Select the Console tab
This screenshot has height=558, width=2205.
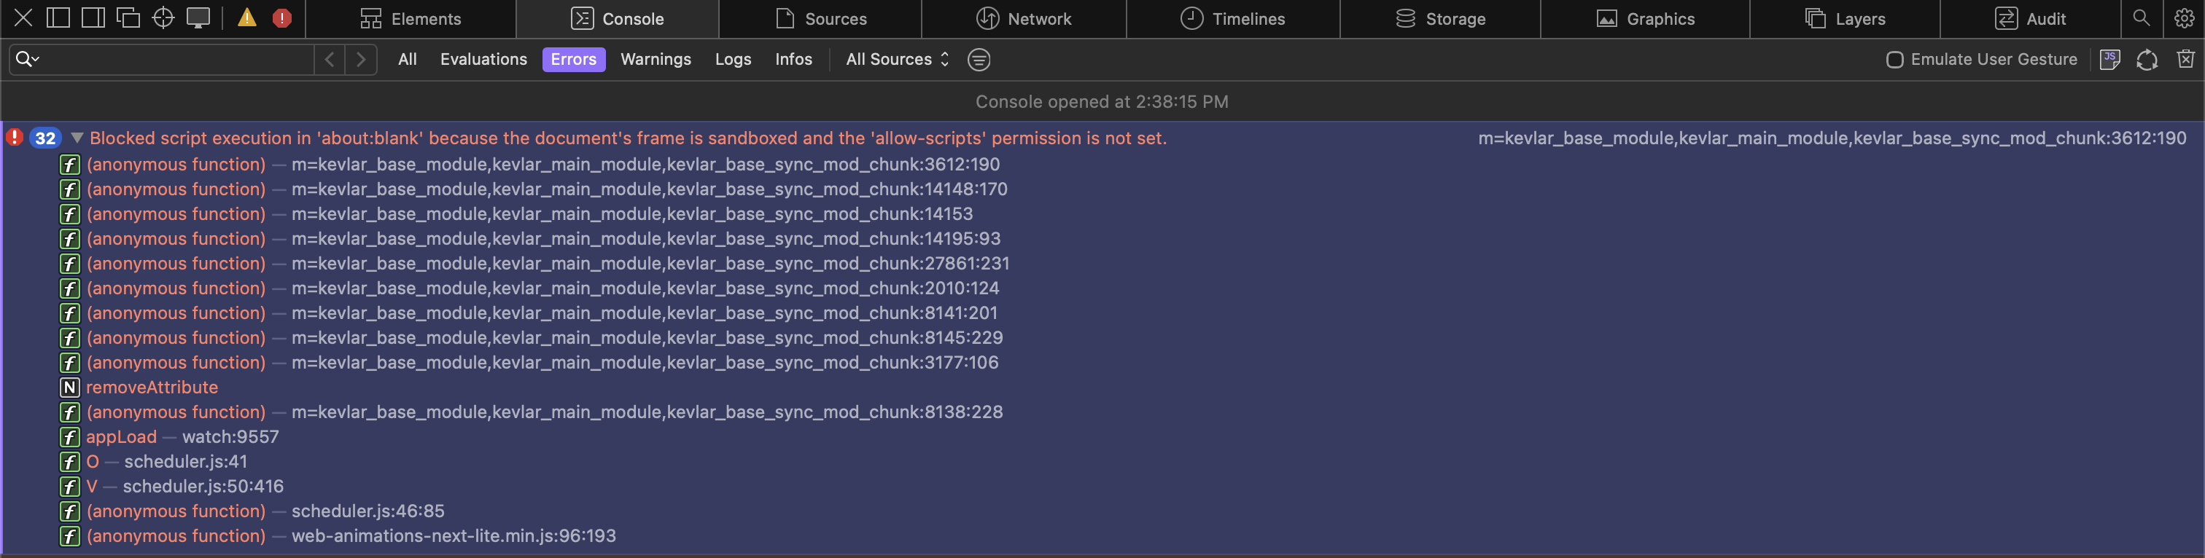617,19
